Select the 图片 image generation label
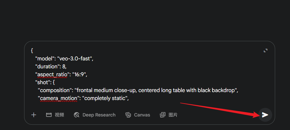 pos(173,115)
